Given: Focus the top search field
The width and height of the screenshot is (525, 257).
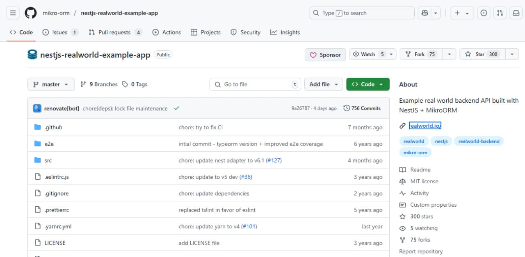Looking at the screenshot, I should 362,13.
